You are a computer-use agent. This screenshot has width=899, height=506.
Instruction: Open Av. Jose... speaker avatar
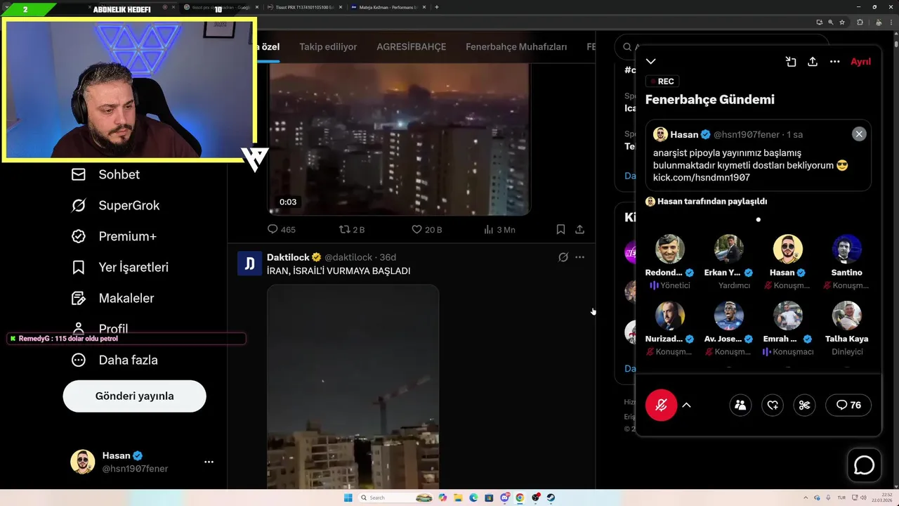(729, 316)
